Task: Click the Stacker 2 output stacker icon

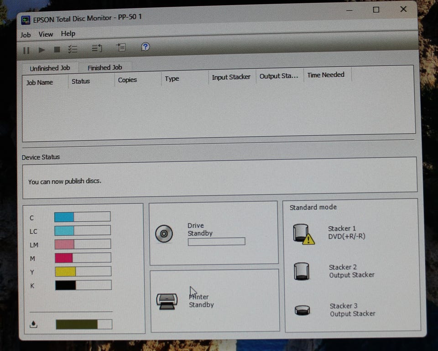Action: [302, 271]
